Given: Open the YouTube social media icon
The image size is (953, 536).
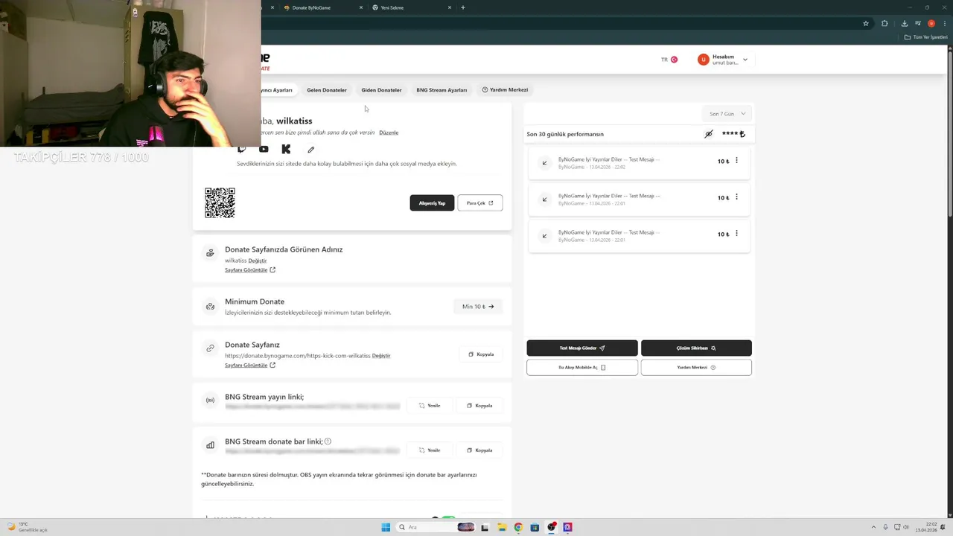Looking at the screenshot, I should pos(264,150).
